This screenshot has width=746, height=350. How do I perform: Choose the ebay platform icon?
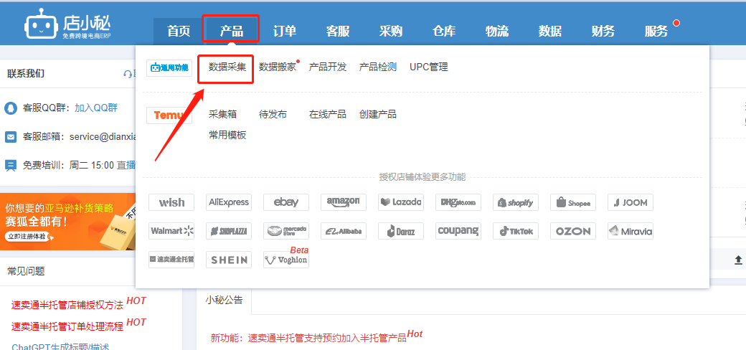286,202
